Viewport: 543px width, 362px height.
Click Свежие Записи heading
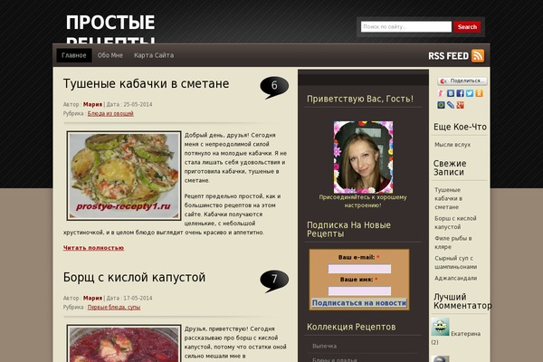pos(450,167)
